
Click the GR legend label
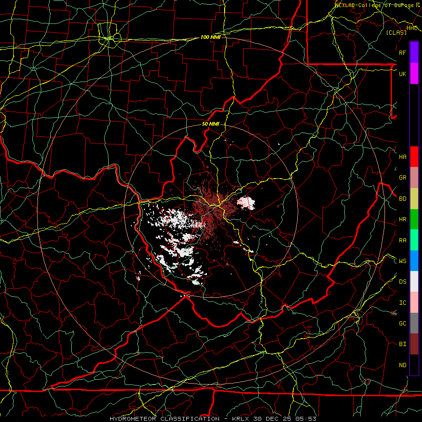click(403, 178)
